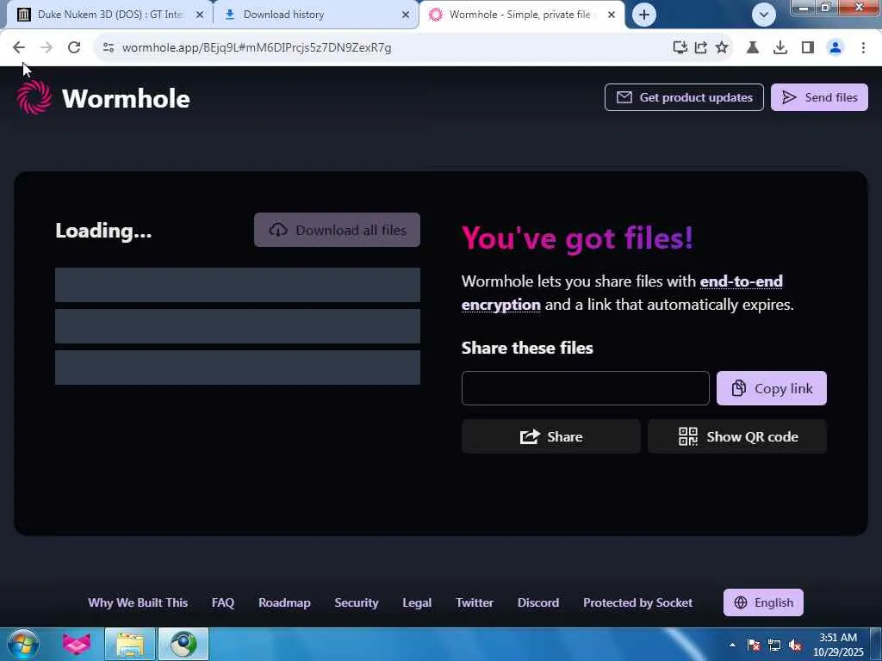The height and width of the screenshot is (661, 882).
Task: Click the Wormhole title text
Action: coord(126,98)
